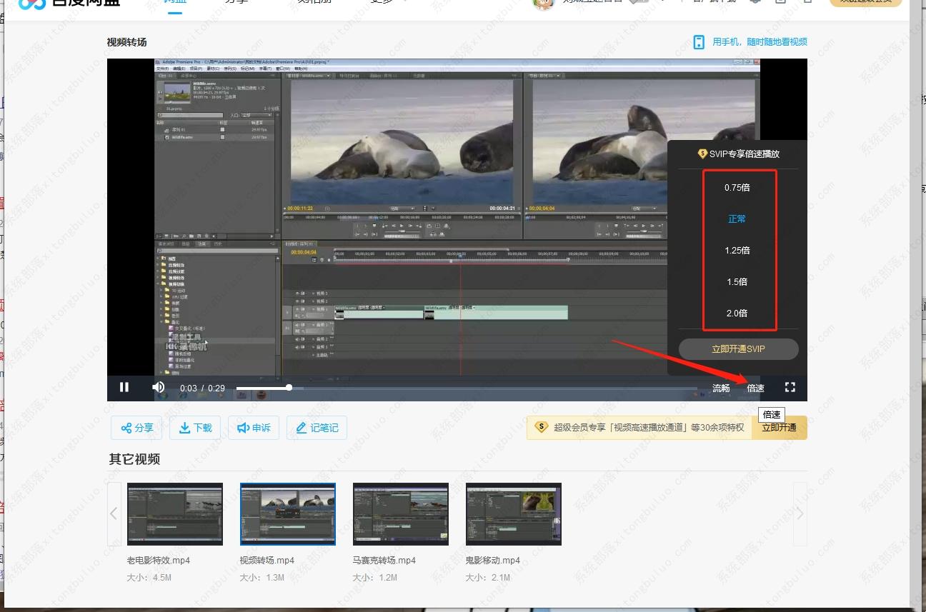Click the 分享 share button
926x612 pixels.
click(x=136, y=428)
